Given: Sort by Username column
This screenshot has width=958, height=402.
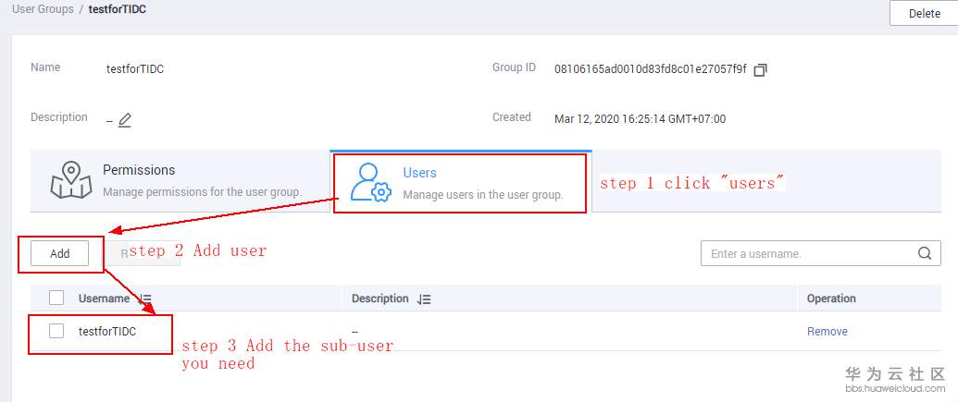Looking at the screenshot, I should click(x=145, y=298).
